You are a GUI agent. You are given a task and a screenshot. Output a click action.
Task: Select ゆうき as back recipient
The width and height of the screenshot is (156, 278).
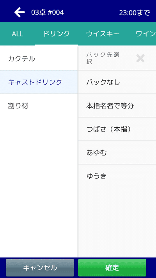click(117, 176)
